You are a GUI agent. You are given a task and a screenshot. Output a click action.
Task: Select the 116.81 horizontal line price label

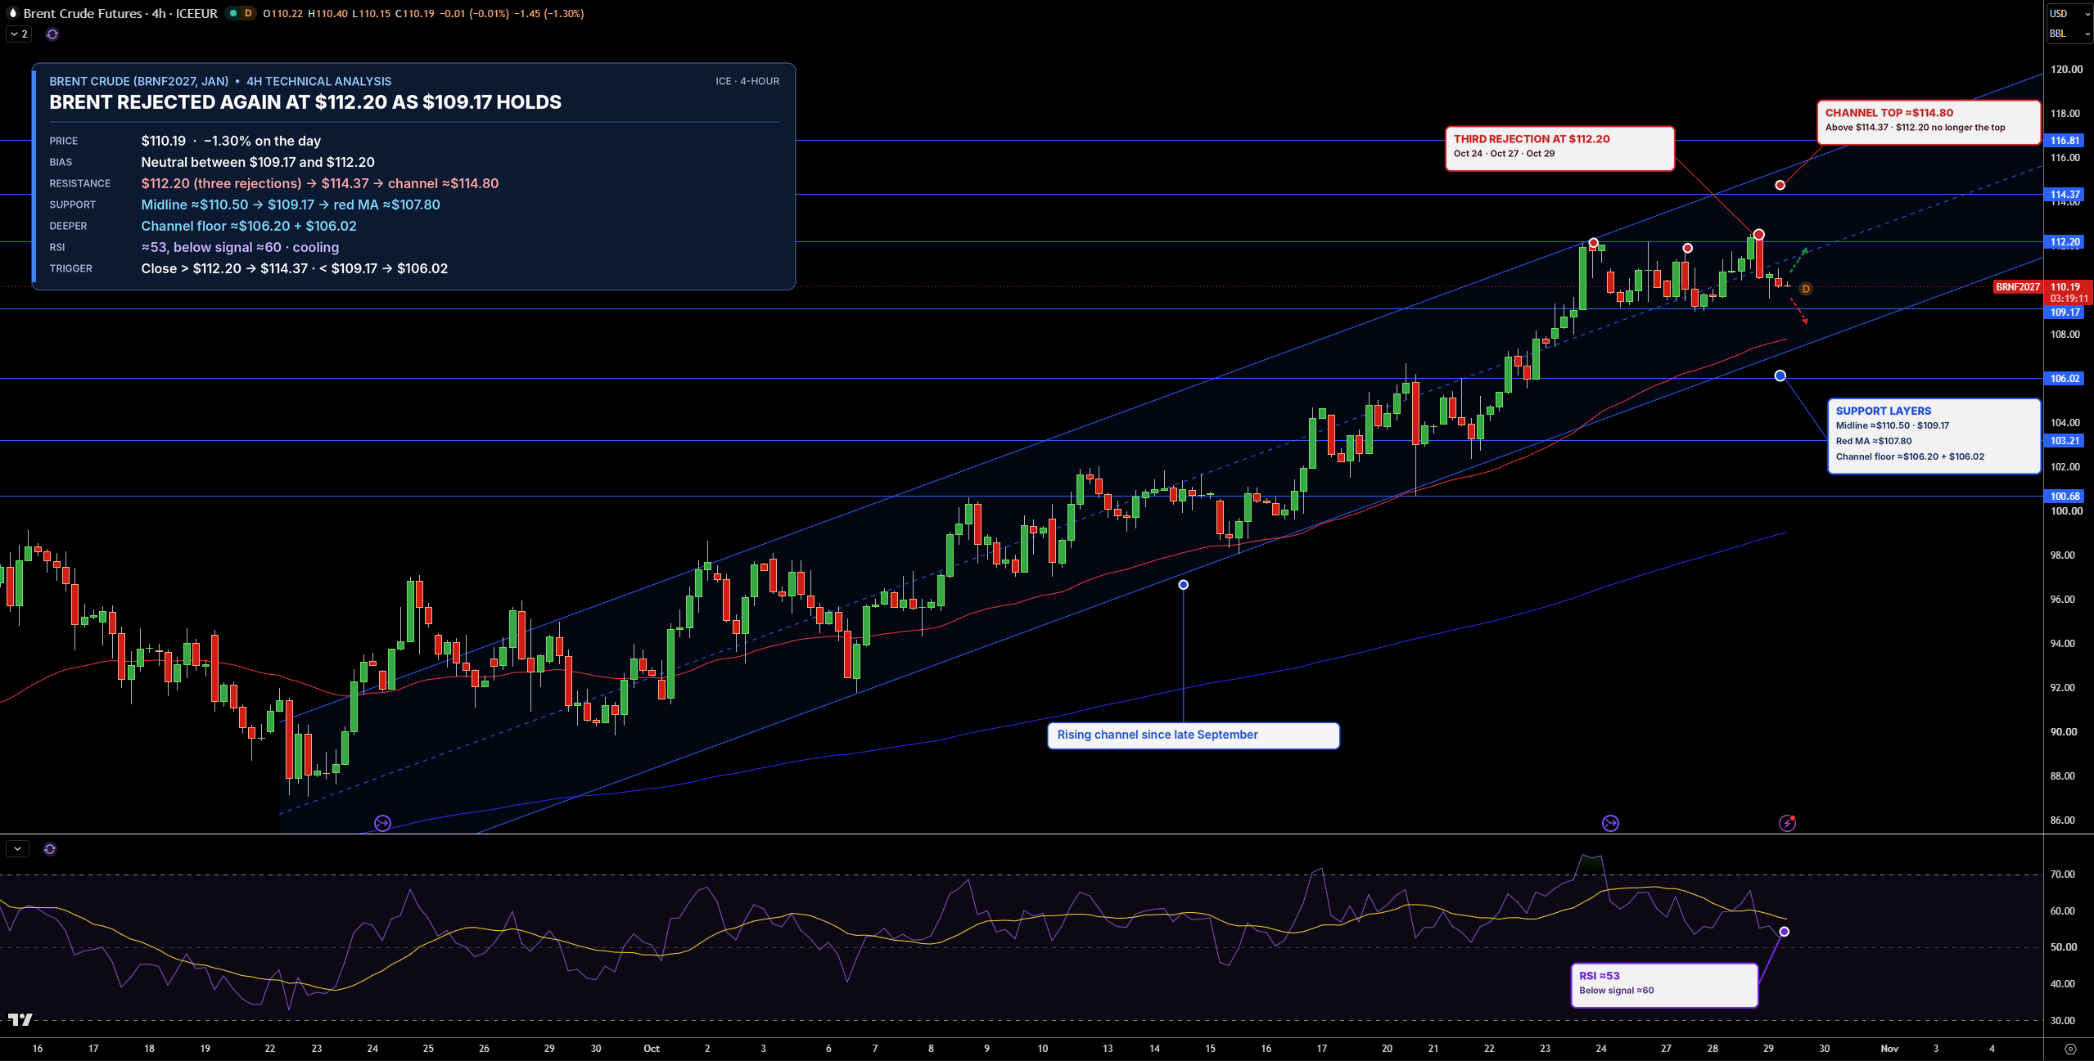(2065, 141)
